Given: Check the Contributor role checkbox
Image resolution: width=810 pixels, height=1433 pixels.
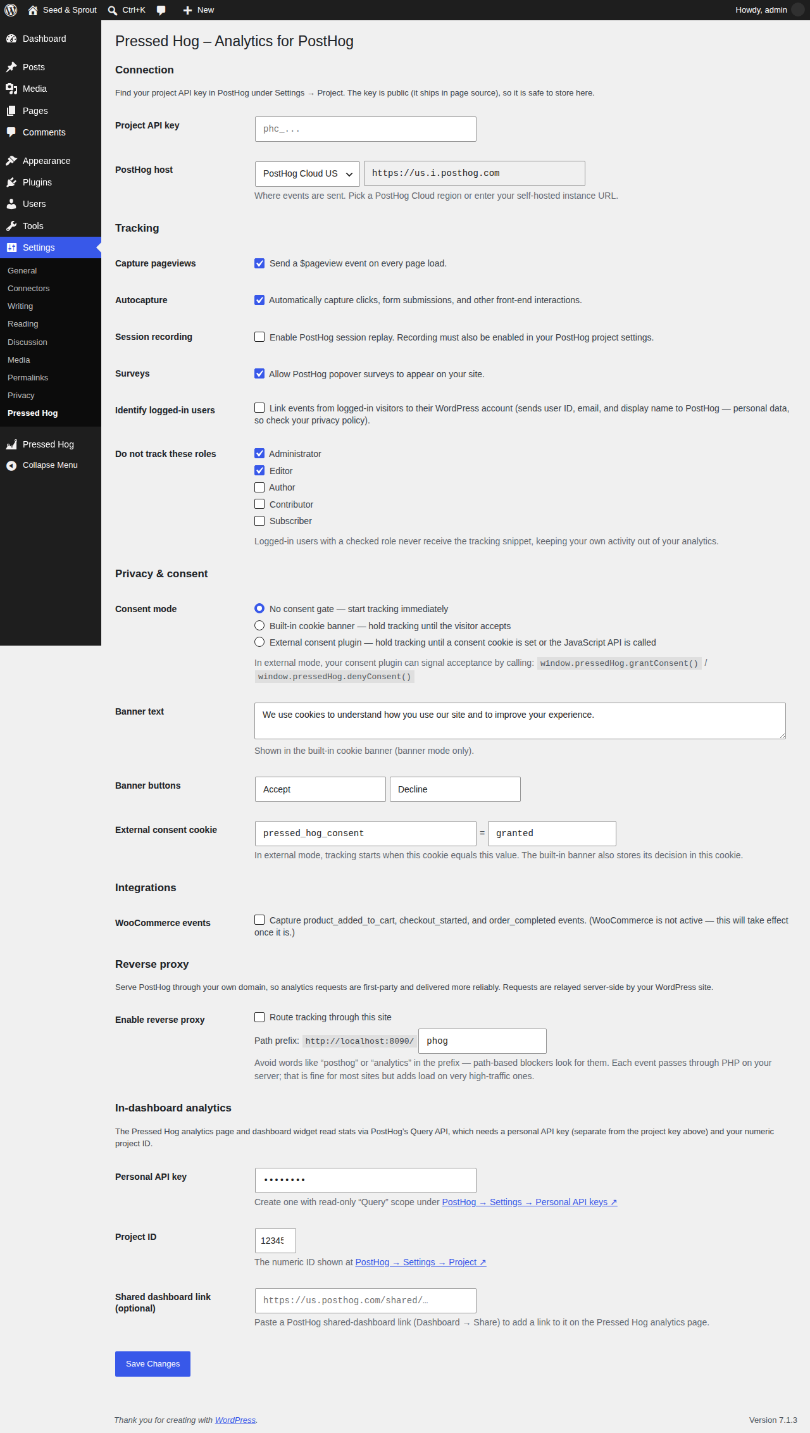Looking at the screenshot, I should tap(259, 504).
